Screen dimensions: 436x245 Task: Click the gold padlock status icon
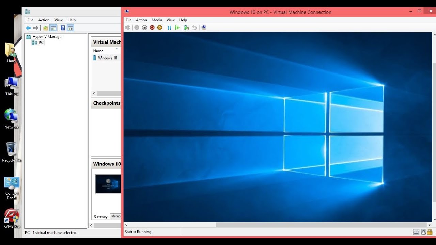pyautogui.click(x=430, y=232)
